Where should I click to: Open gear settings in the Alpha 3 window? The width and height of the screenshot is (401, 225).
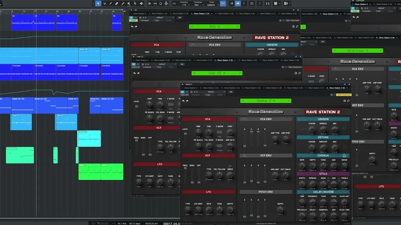331,95
